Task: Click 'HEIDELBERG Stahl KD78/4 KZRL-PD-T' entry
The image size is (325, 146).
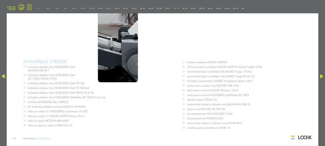Action: [x=51, y=68]
